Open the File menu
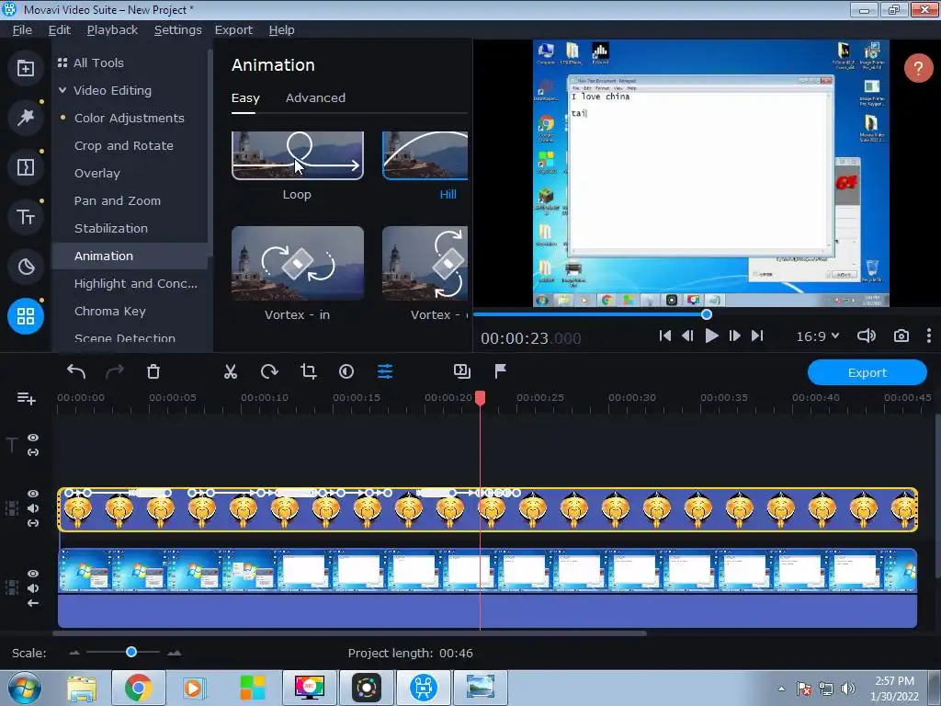This screenshot has height=706, width=941. (22, 29)
